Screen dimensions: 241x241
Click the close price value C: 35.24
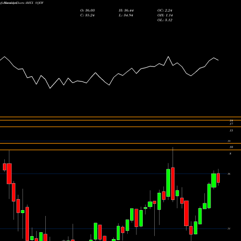[87, 15]
